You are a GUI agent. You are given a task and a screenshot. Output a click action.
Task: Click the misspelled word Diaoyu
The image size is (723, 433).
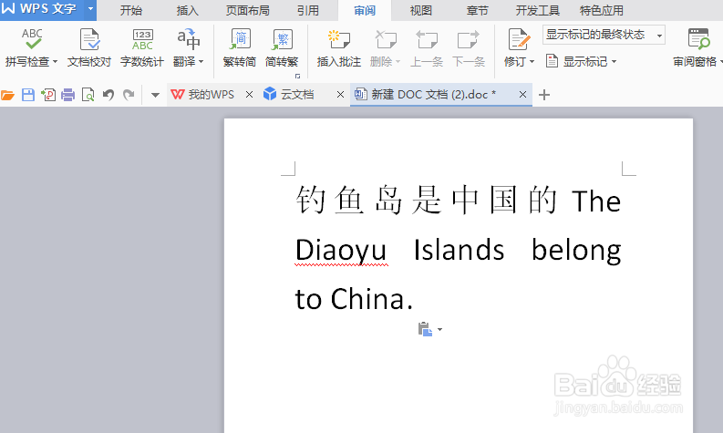point(341,251)
